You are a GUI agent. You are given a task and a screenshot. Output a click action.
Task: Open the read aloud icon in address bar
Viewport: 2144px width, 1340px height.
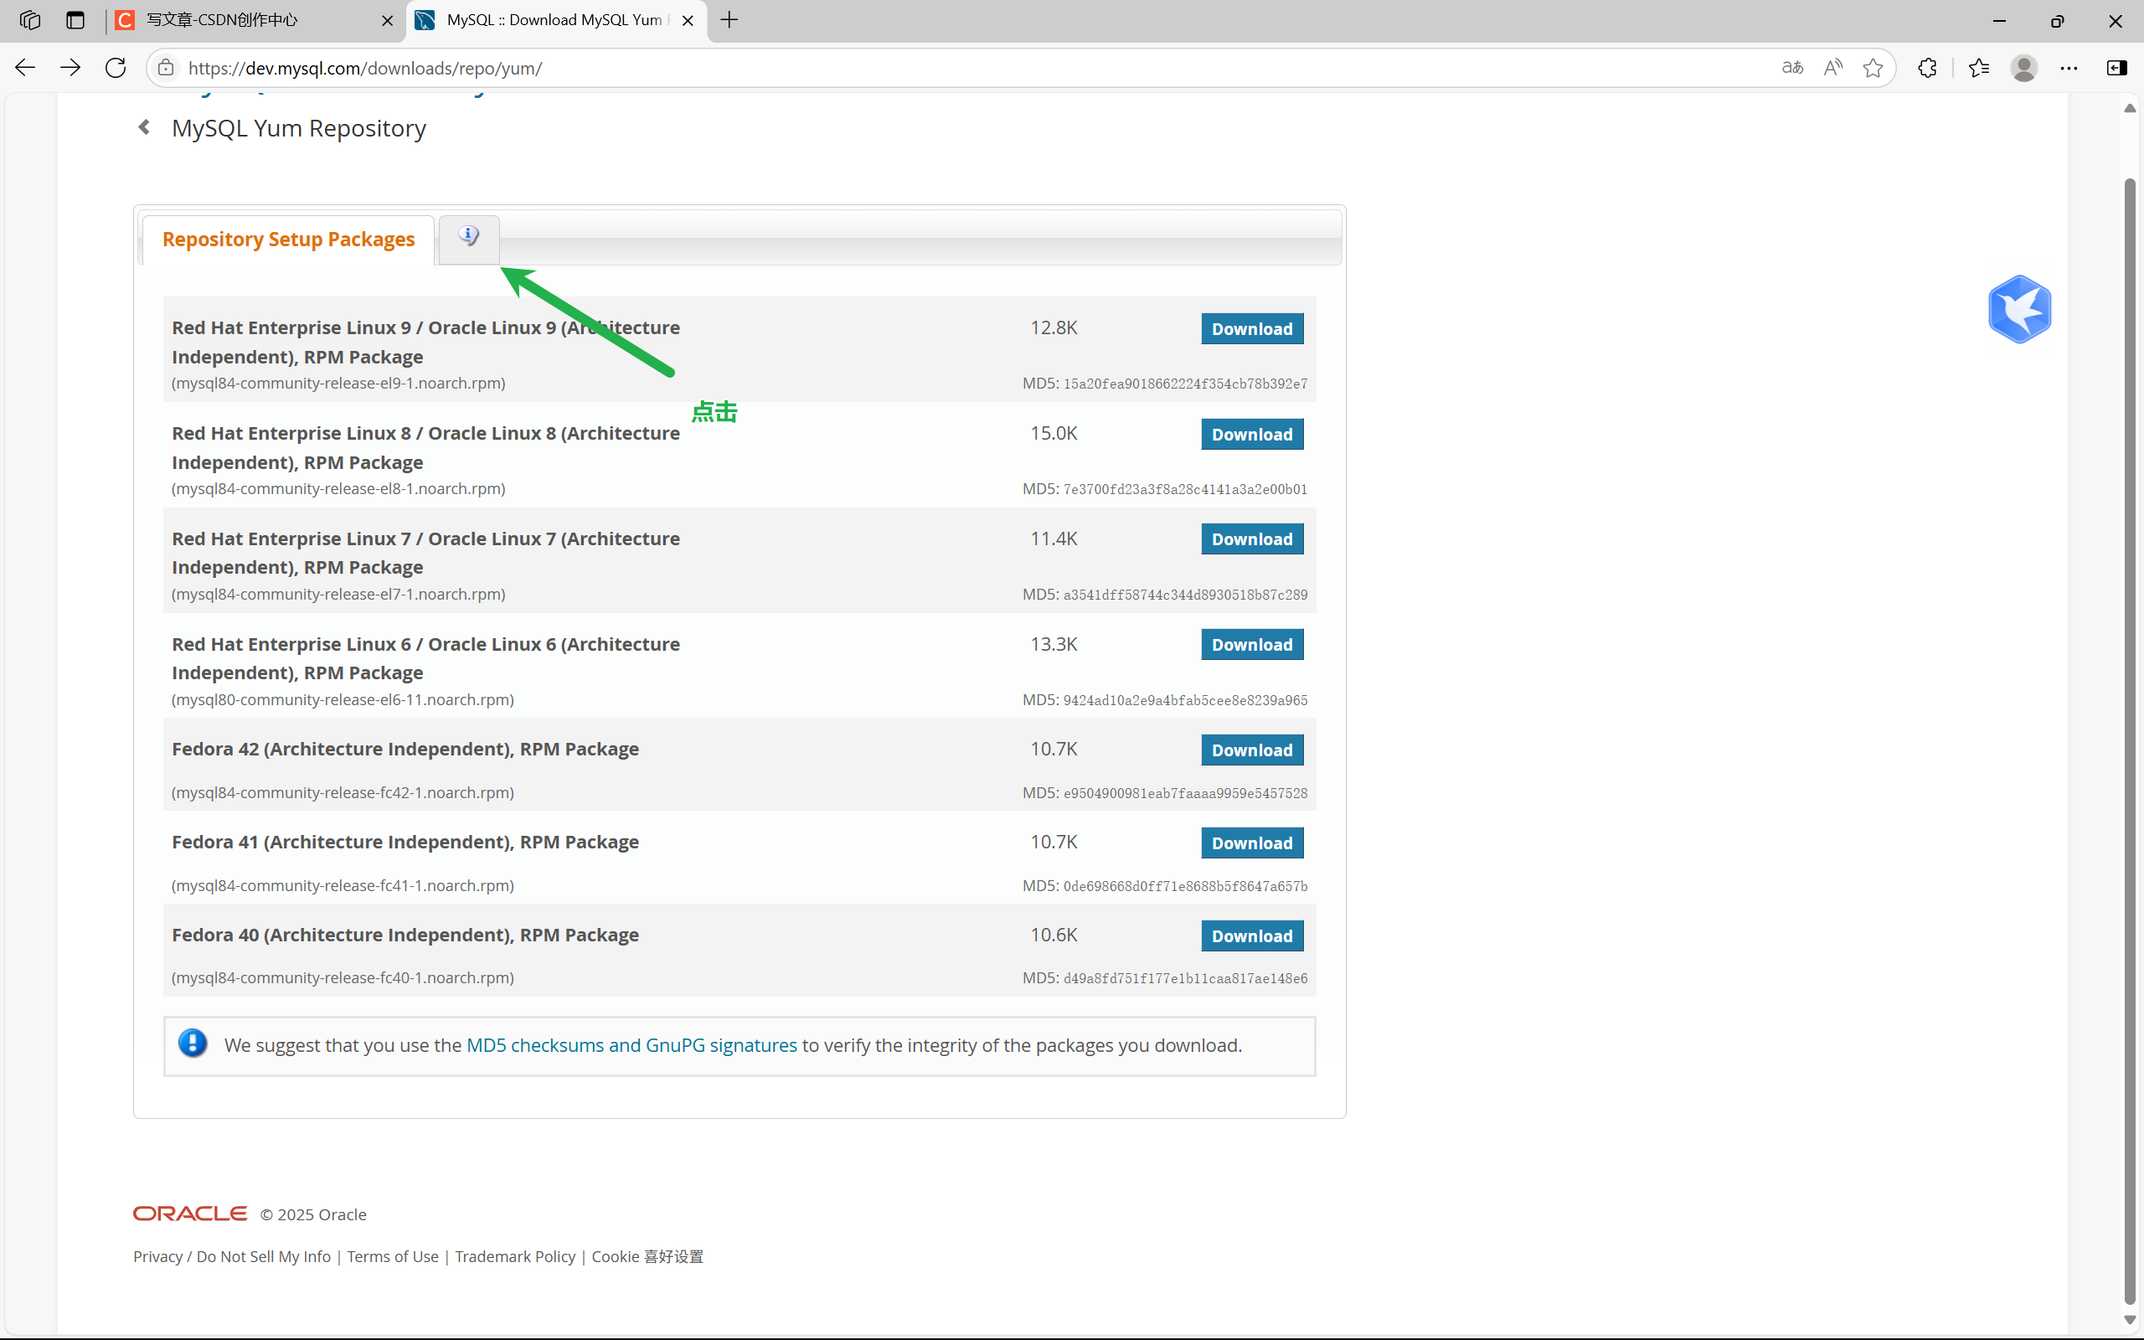pyautogui.click(x=1832, y=68)
